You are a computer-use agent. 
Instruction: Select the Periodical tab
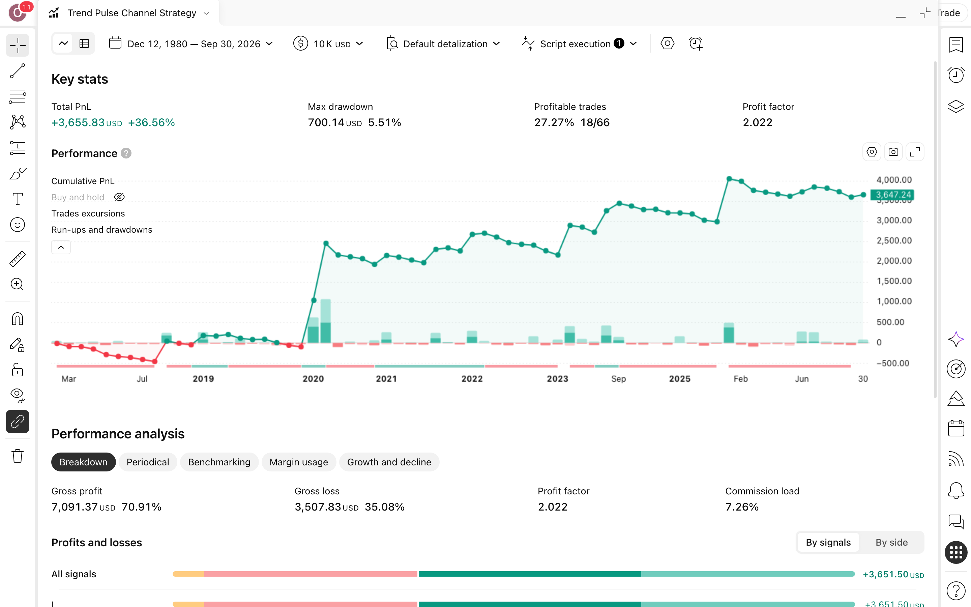coord(148,462)
